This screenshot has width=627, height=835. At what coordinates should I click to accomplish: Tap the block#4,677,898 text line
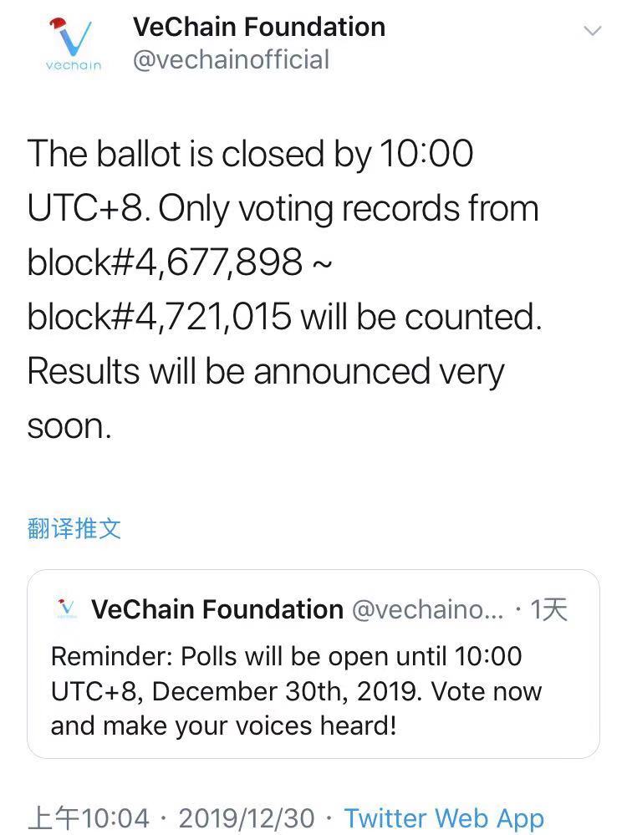[180, 262]
